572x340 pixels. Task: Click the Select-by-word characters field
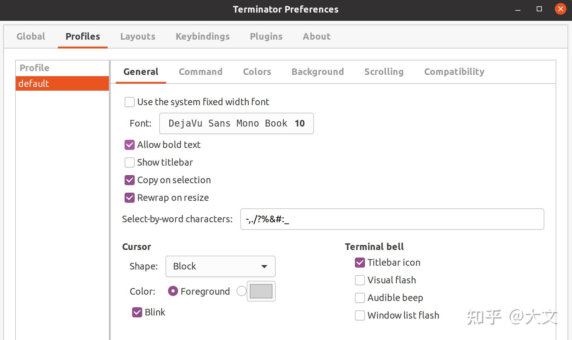(392, 219)
